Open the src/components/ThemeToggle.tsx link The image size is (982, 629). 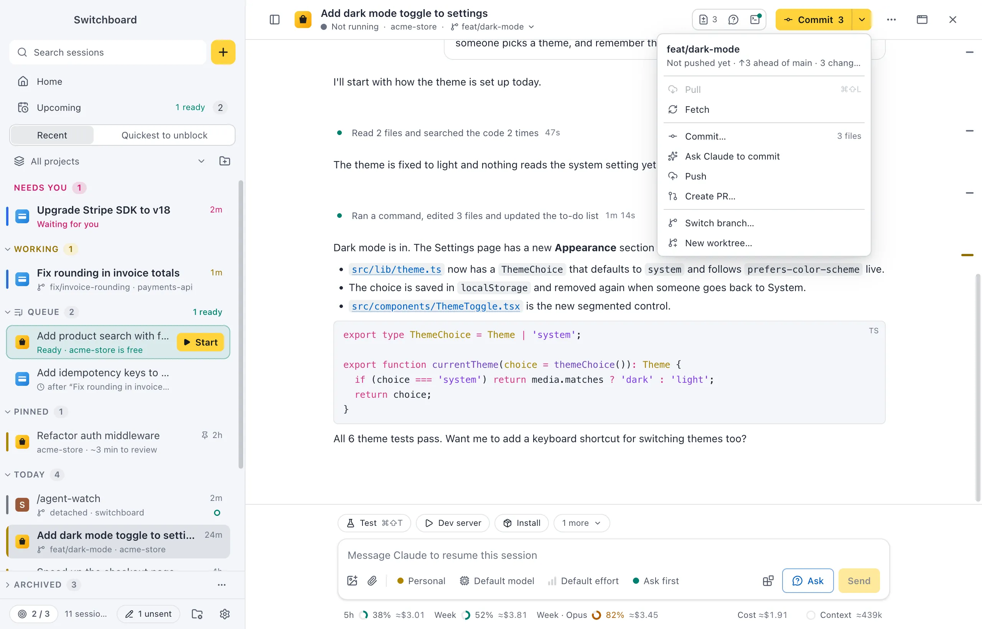(435, 306)
